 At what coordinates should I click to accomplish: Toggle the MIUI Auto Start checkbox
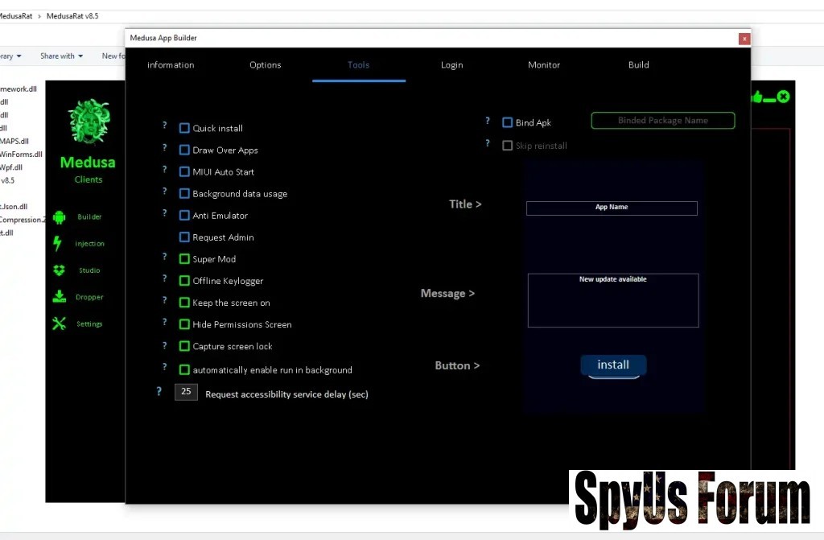[184, 171]
